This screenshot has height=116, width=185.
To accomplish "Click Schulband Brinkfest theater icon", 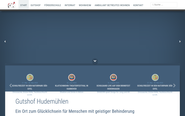I will [113, 77].
